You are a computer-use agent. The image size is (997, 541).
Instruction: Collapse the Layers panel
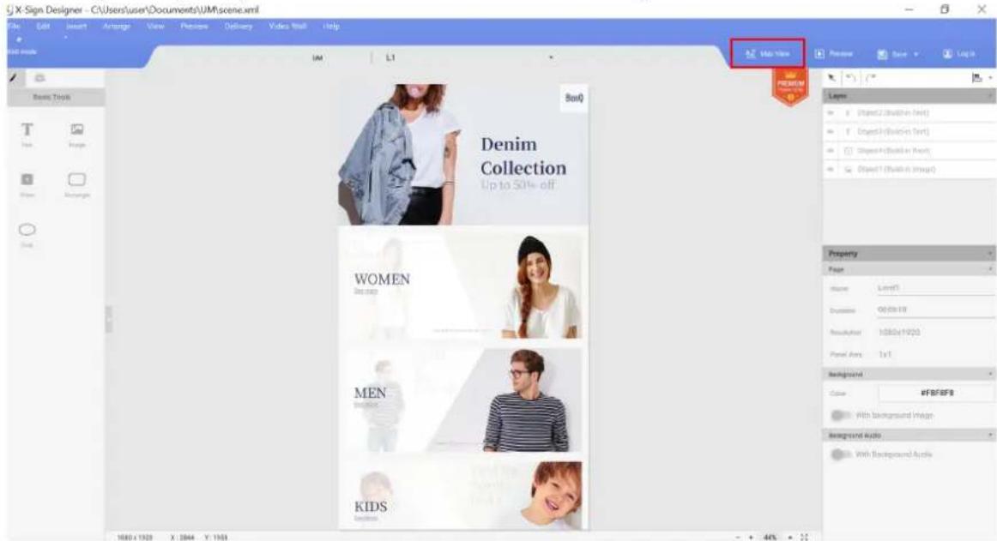(989, 96)
